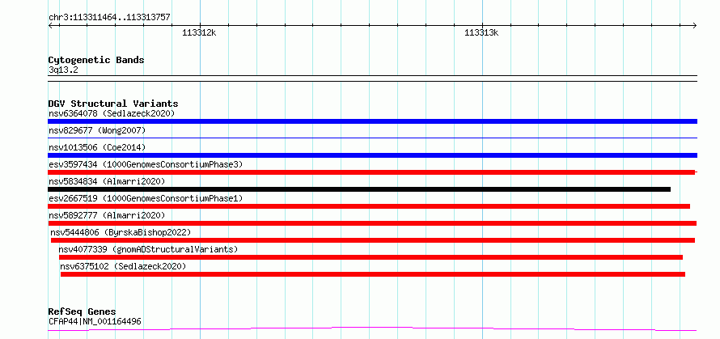Open variant nsv5834834 (Almarri2020) label
Image resolution: width=720 pixels, height=339 pixels.
(107, 181)
